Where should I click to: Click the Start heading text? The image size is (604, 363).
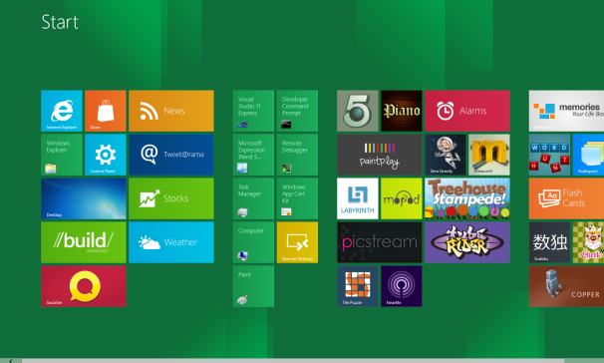coord(60,22)
